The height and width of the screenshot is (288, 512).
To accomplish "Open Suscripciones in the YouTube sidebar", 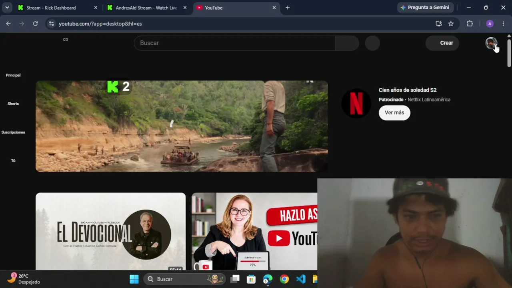I will pyautogui.click(x=13, y=132).
